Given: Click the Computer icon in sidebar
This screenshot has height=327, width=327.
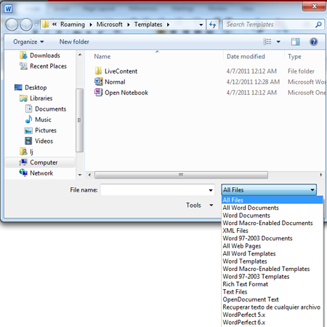Looking at the screenshot, I should [23, 162].
